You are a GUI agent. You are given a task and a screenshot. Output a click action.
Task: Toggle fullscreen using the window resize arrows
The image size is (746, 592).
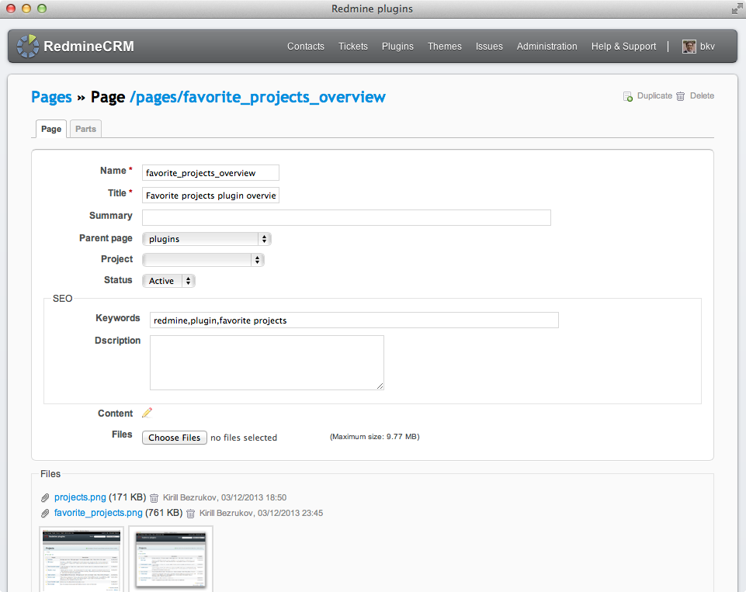point(736,9)
